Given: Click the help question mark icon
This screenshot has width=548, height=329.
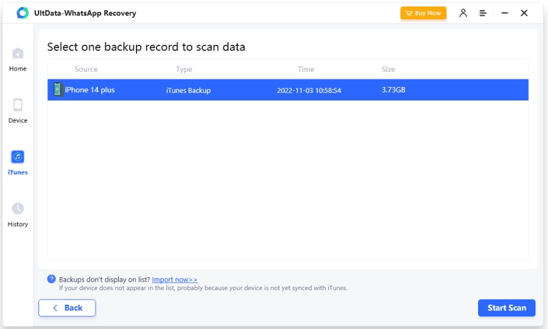Looking at the screenshot, I should tap(51, 279).
